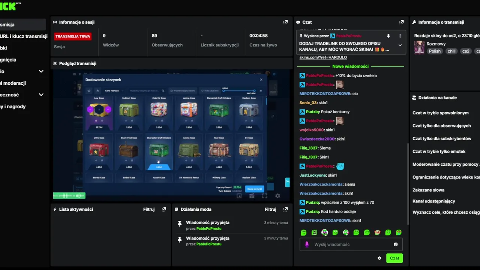Focus the Wyślij wiadomość input field
480x270 pixels.
click(x=351, y=244)
